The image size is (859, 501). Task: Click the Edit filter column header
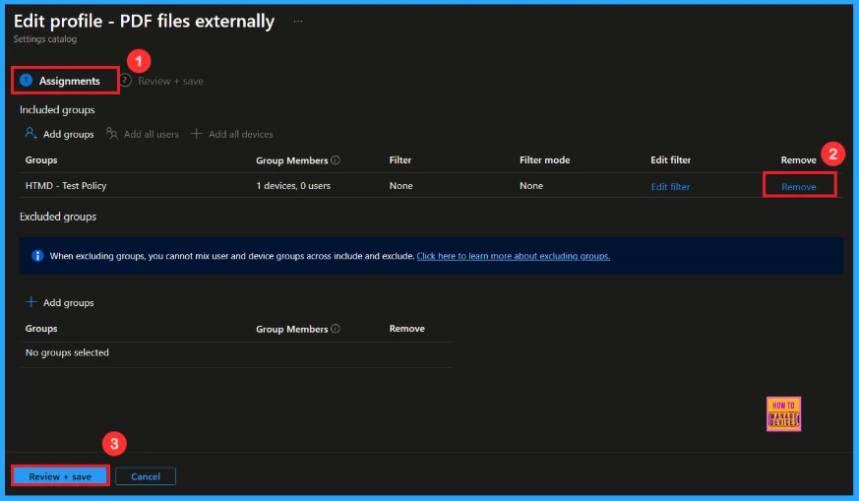pos(670,160)
